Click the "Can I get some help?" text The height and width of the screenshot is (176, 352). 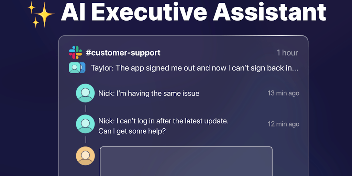132,131
